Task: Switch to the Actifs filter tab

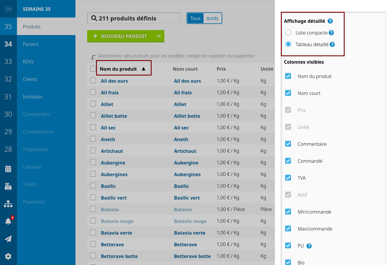Action: (x=212, y=18)
